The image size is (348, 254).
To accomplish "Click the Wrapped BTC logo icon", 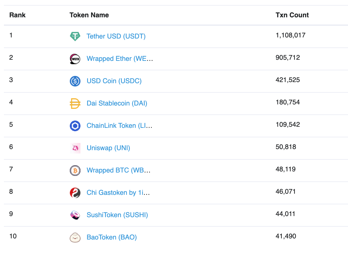I will (x=75, y=170).
